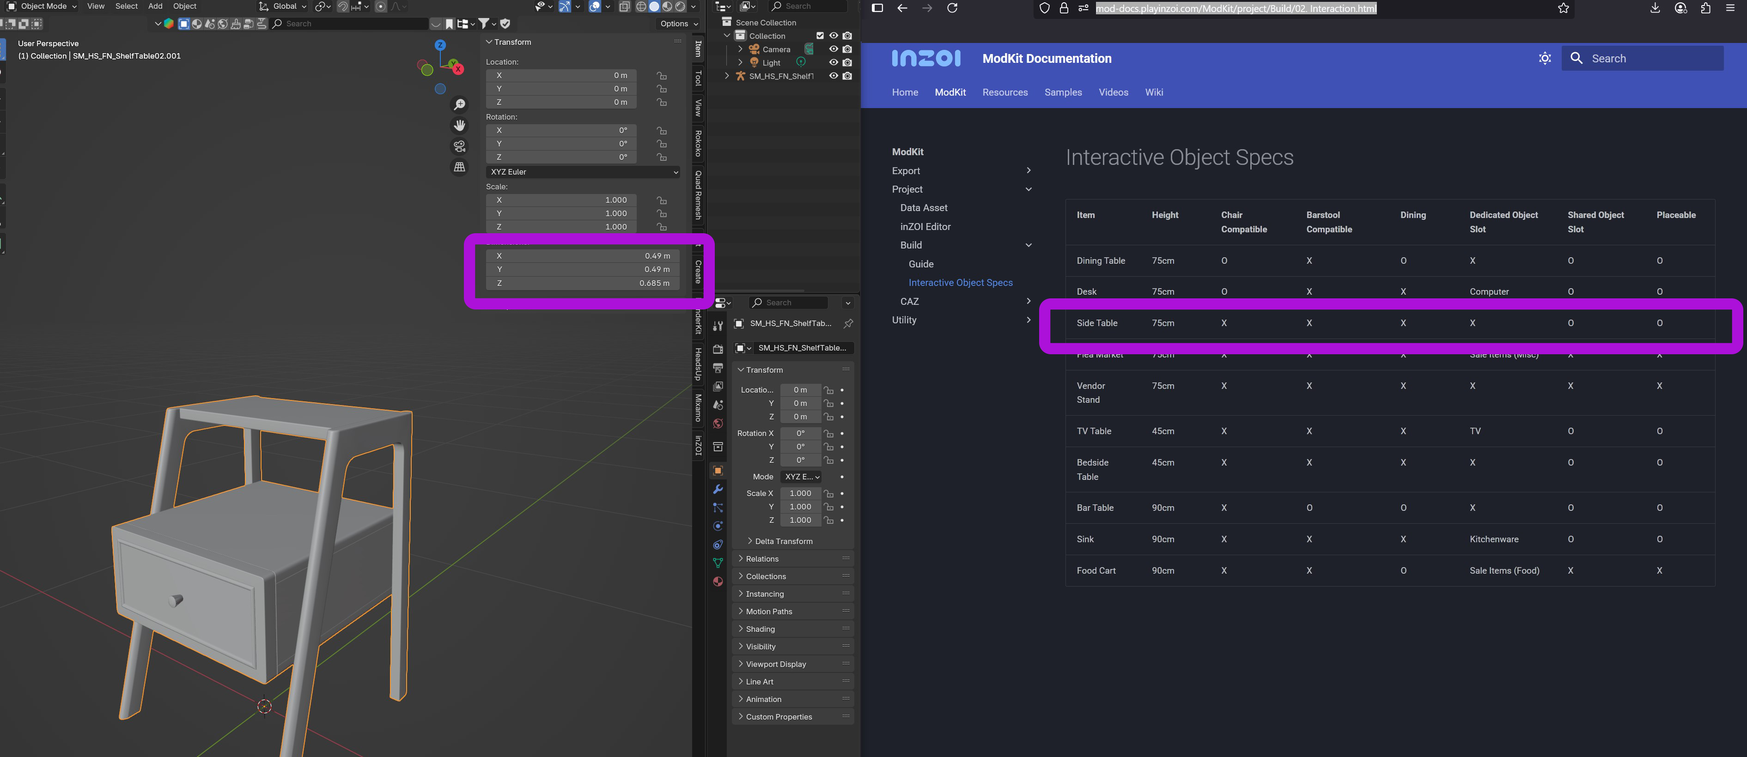Image resolution: width=1747 pixels, height=757 pixels.
Task: Open the Physics properties tab icon
Action: pyautogui.click(x=718, y=526)
